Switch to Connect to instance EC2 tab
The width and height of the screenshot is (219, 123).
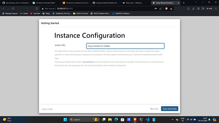pos(76,3)
